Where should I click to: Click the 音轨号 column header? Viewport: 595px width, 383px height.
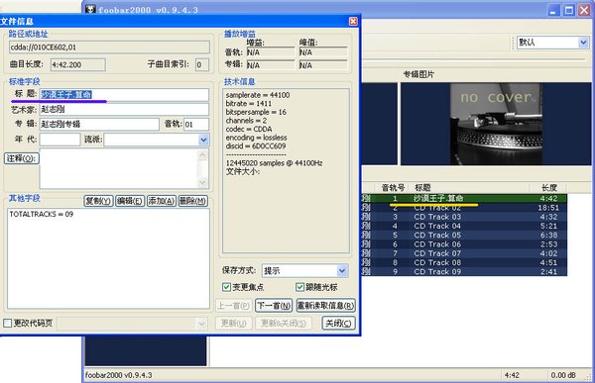pyautogui.click(x=393, y=187)
